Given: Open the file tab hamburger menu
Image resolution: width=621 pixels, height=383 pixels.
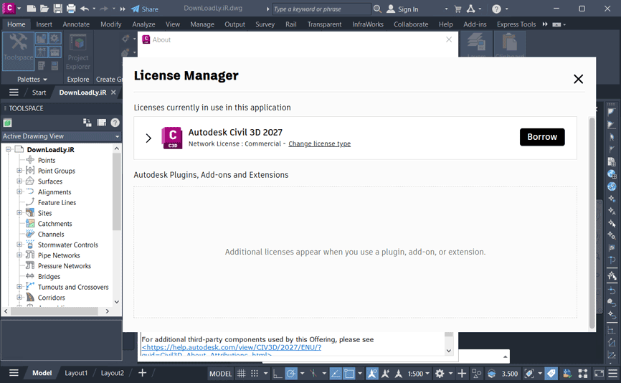Looking at the screenshot, I should coord(14,93).
